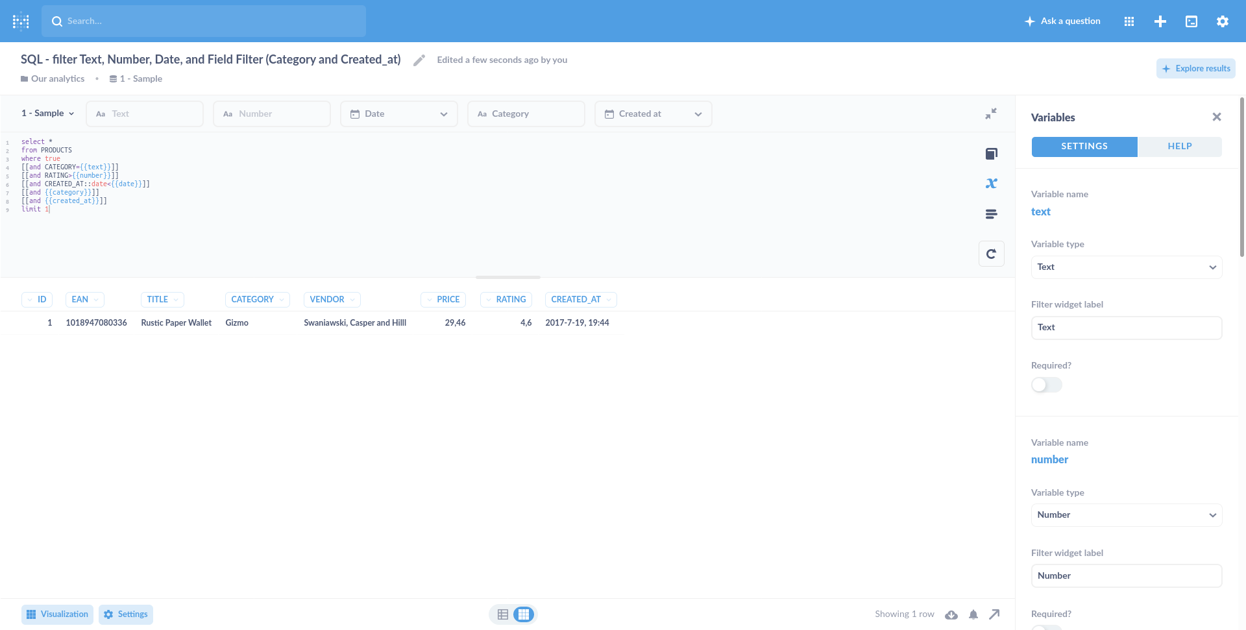The width and height of the screenshot is (1246, 630).
Task: Click the Explore results button
Action: 1195,69
